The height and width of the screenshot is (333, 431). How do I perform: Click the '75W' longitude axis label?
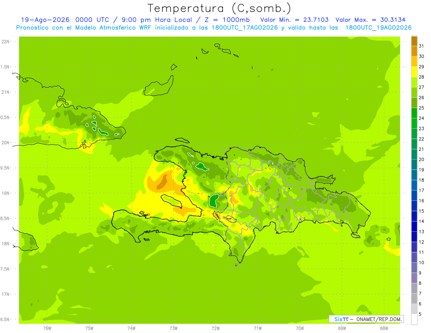pos(89,328)
